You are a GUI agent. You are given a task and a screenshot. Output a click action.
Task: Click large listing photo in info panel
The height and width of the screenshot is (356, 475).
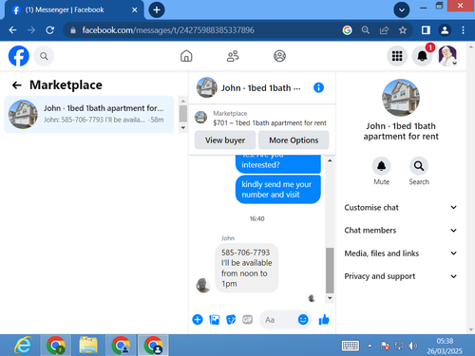coord(401,98)
